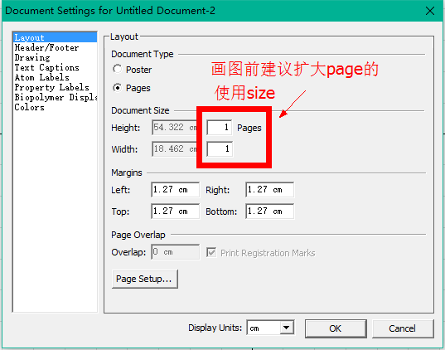Image resolution: width=445 pixels, height=350 pixels.
Task: Confirm settings with OK button
Action: pos(336,328)
